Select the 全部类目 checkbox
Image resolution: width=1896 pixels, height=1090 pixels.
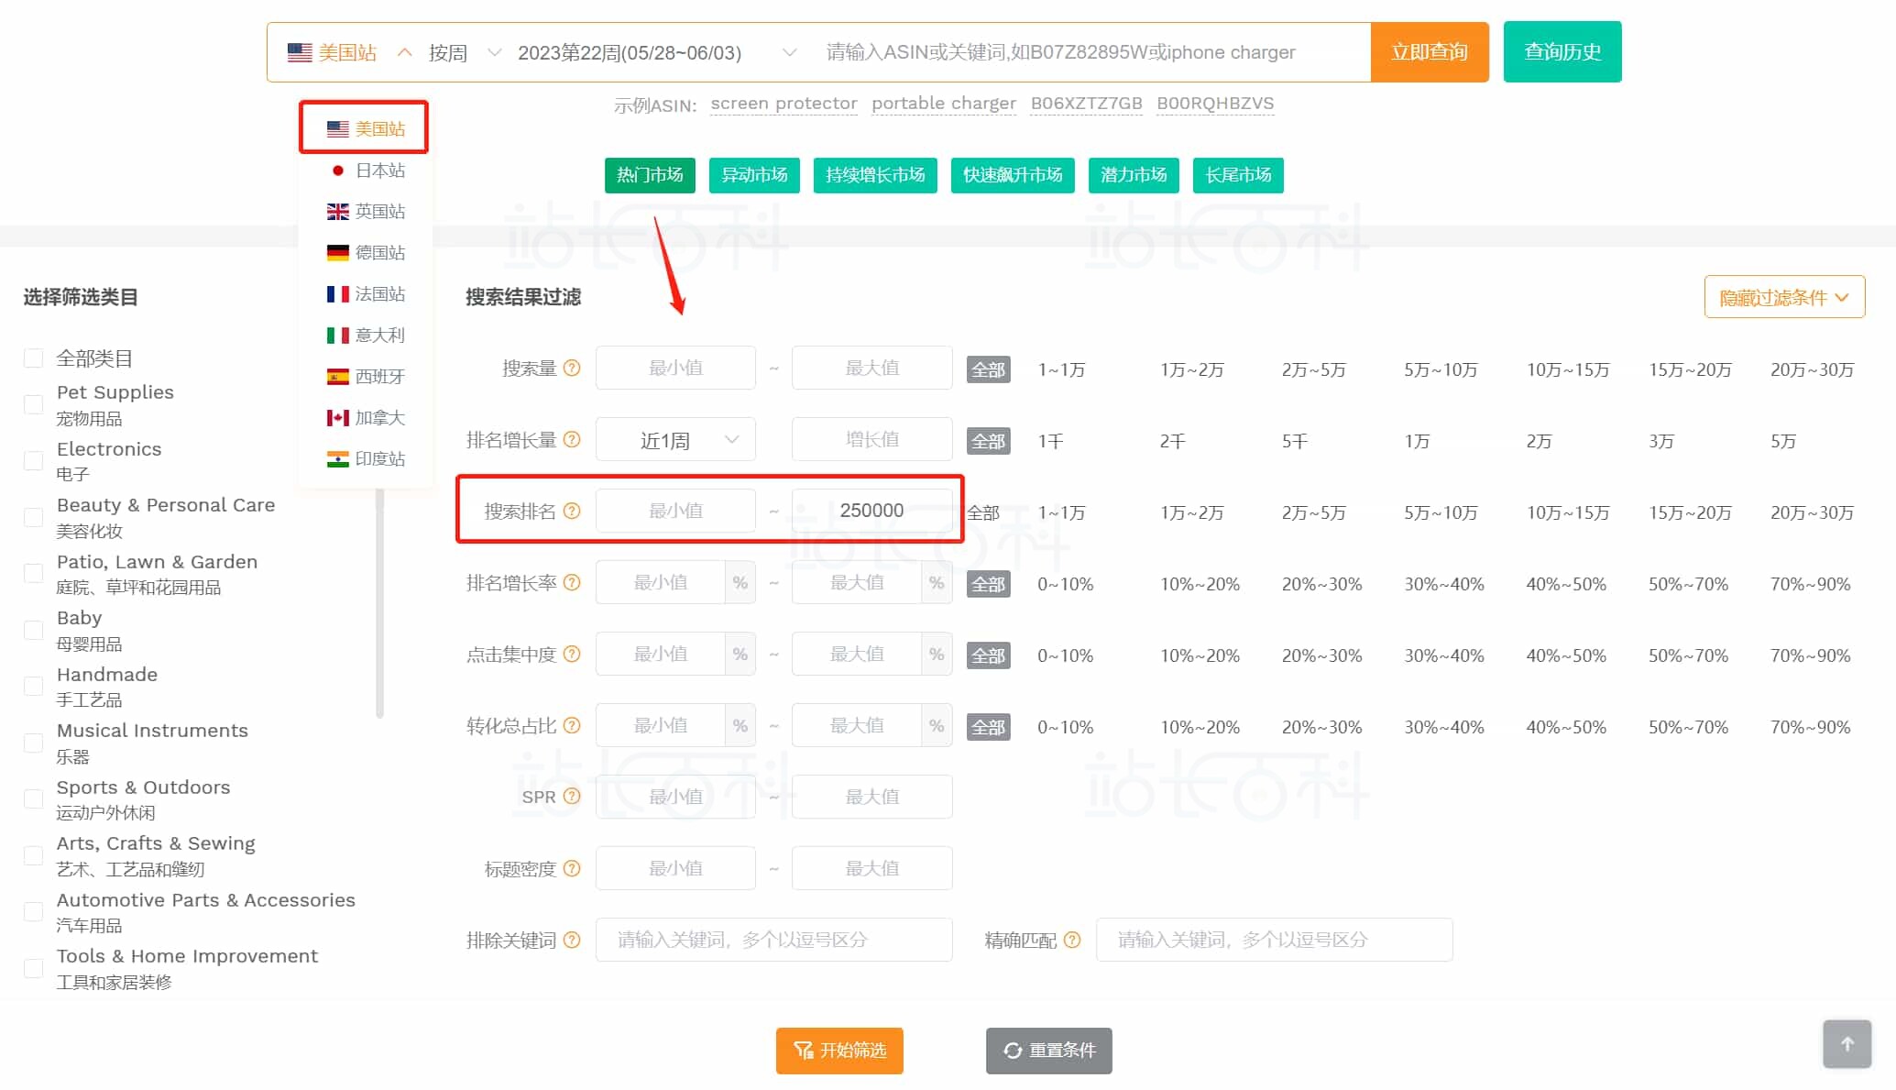(34, 358)
